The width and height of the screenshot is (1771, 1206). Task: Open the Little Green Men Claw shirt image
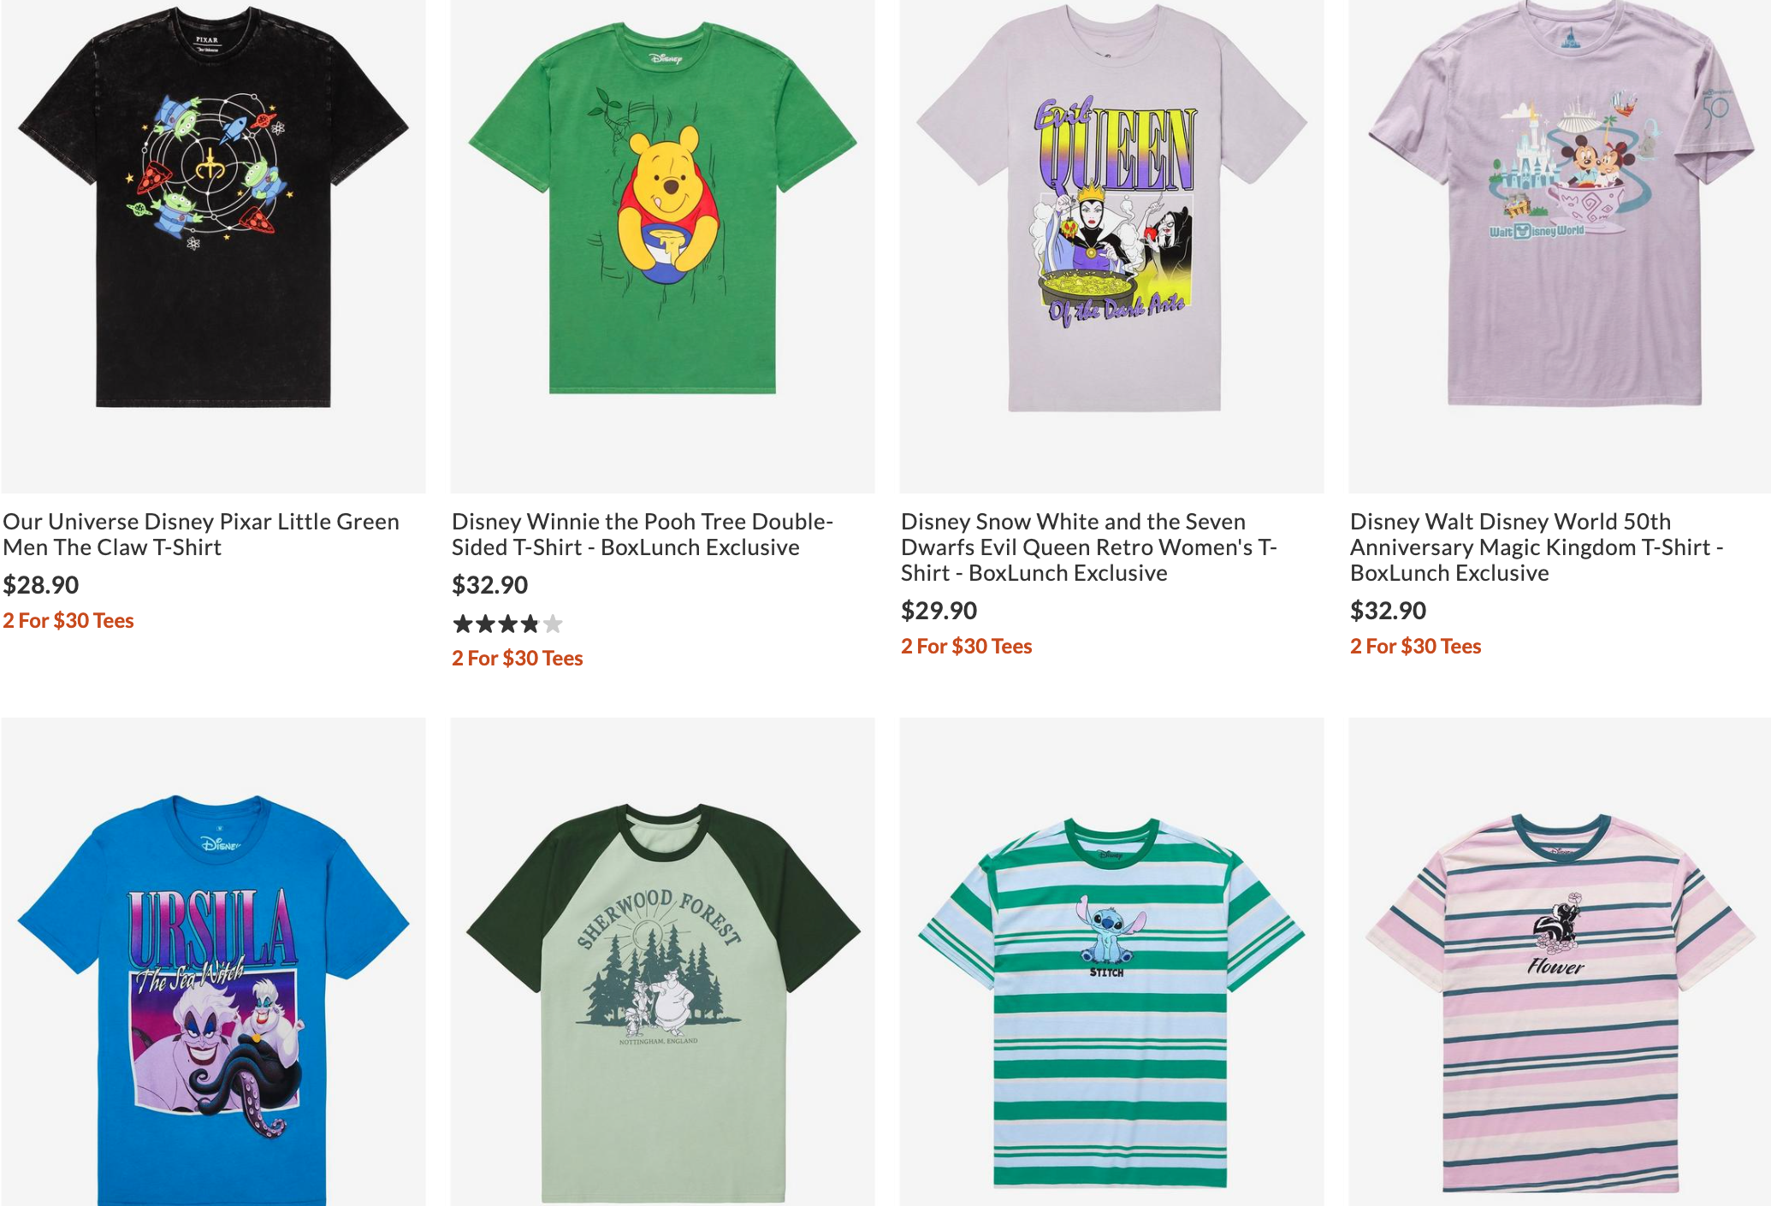click(213, 246)
